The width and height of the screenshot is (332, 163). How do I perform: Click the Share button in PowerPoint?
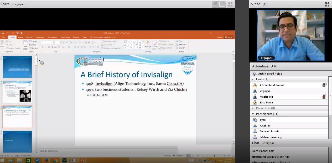coord(229,37)
